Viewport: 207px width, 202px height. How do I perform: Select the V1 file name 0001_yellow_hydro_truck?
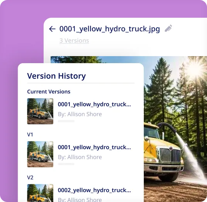94,147
